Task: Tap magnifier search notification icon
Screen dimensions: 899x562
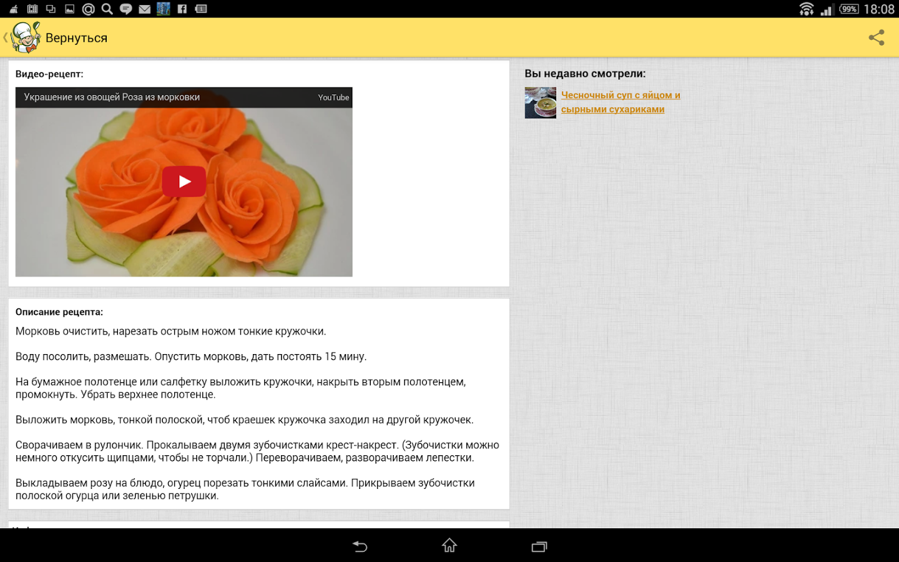Action: (x=107, y=9)
